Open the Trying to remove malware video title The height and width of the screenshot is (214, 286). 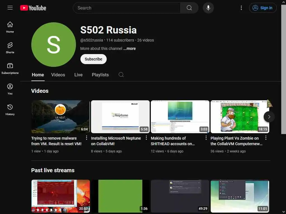click(56, 141)
